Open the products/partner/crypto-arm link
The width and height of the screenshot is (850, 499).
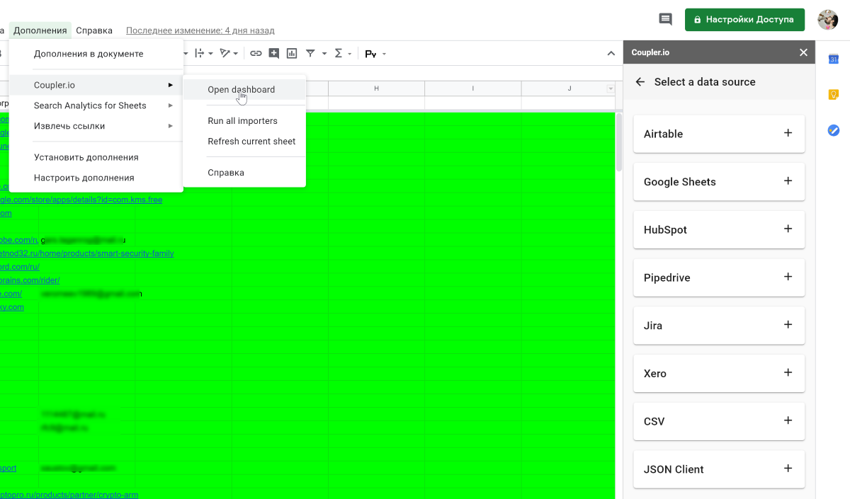click(x=69, y=495)
